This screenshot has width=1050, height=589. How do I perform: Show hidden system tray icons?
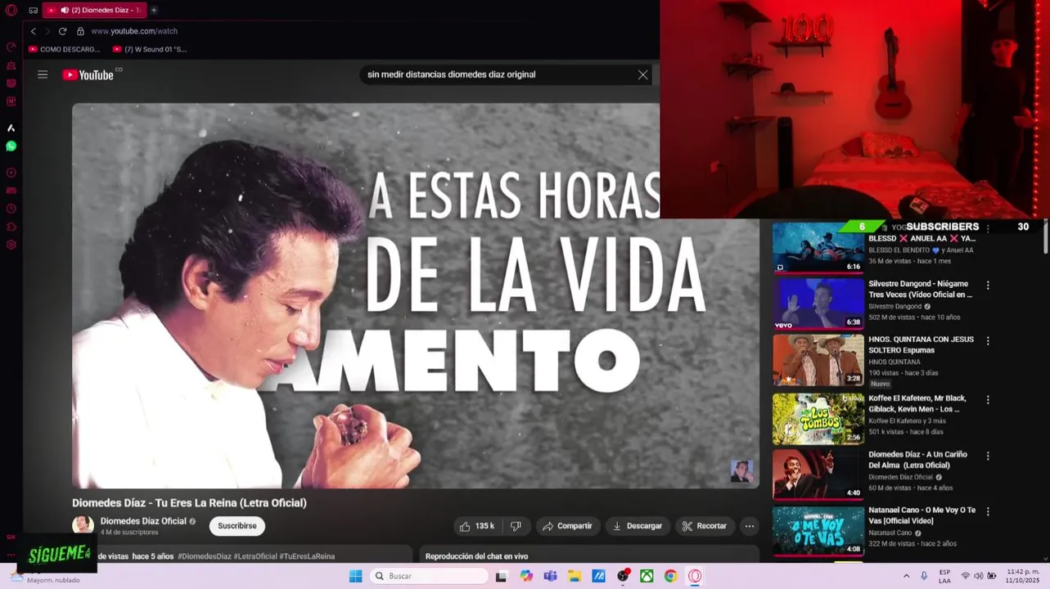(906, 576)
